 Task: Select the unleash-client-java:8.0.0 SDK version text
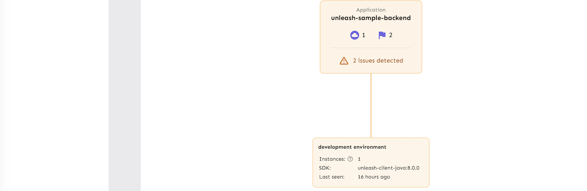(x=389, y=168)
